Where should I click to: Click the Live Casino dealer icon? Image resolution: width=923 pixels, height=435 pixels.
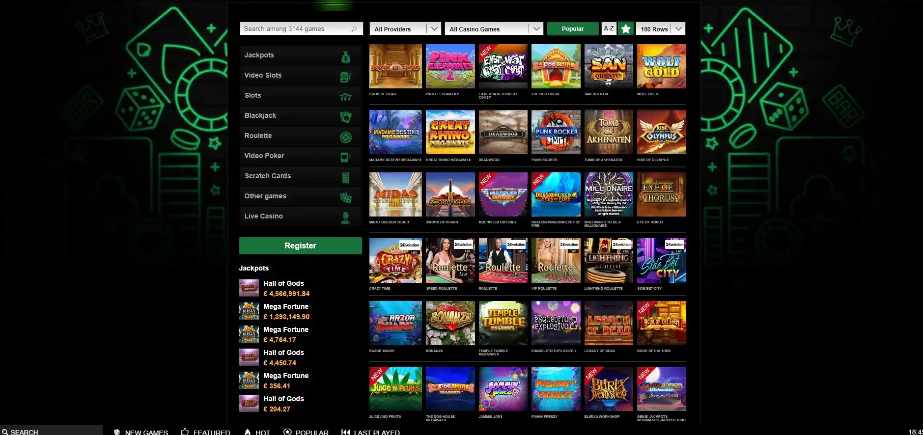[345, 217]
